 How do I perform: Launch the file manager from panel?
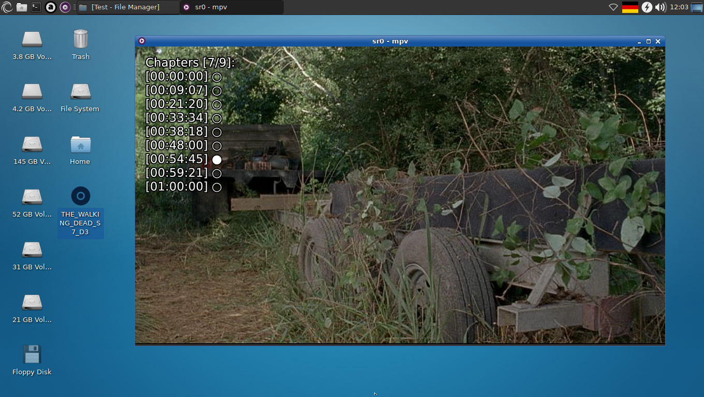pyautogui.click(x=22, y=7)
